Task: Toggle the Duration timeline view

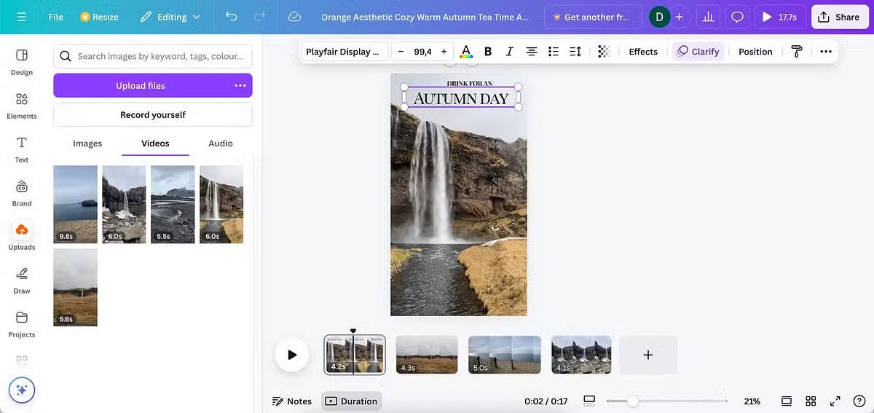Action: tap(351, 401)
